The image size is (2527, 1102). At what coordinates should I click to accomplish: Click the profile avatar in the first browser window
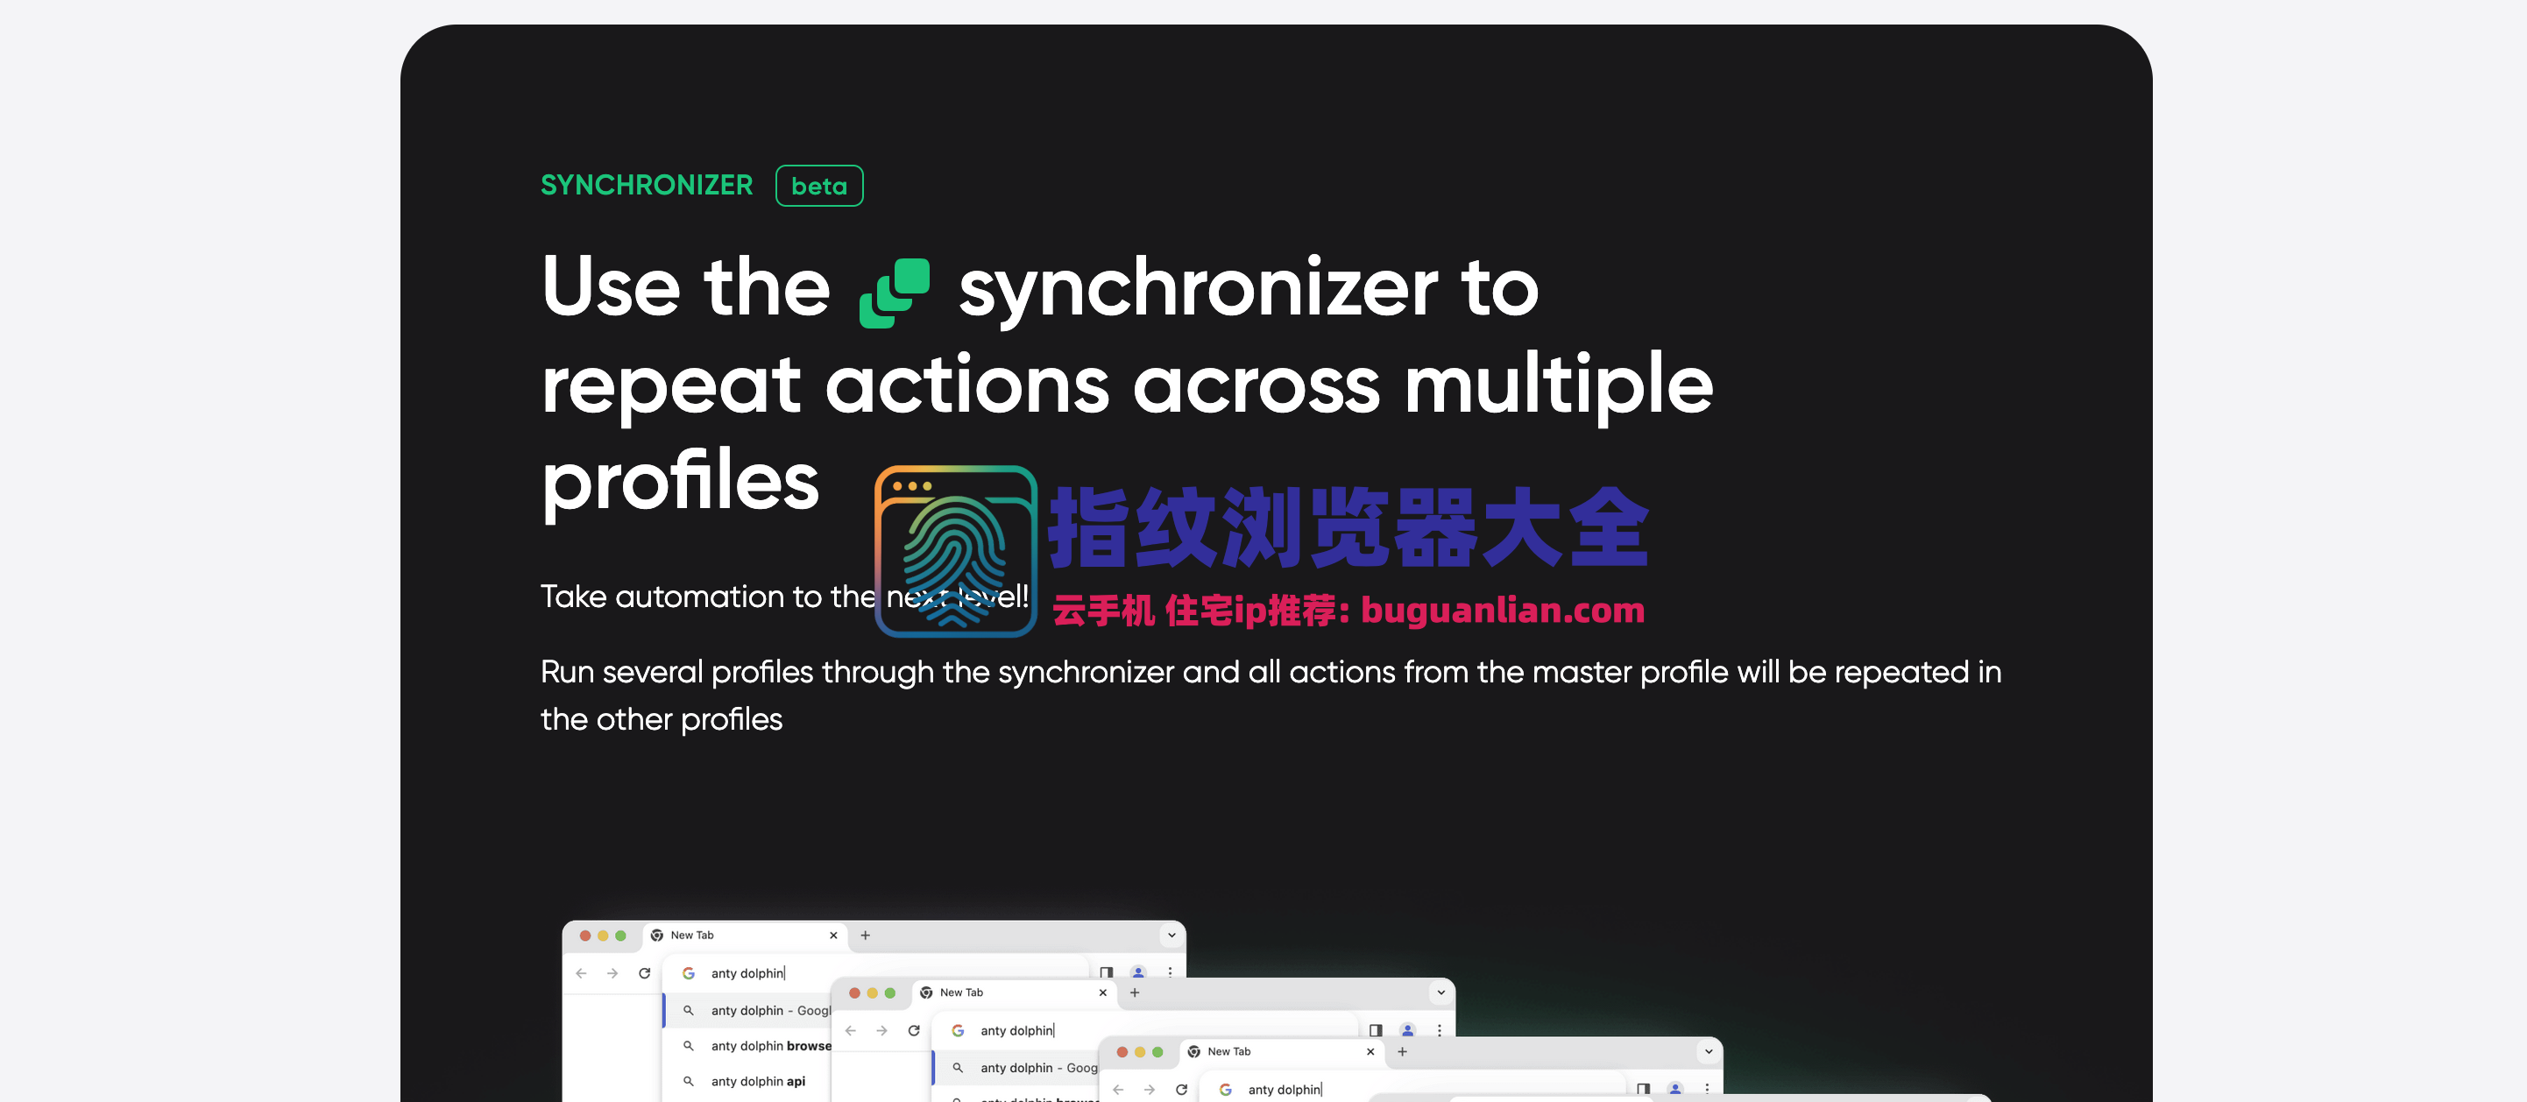pos(1138,971)
